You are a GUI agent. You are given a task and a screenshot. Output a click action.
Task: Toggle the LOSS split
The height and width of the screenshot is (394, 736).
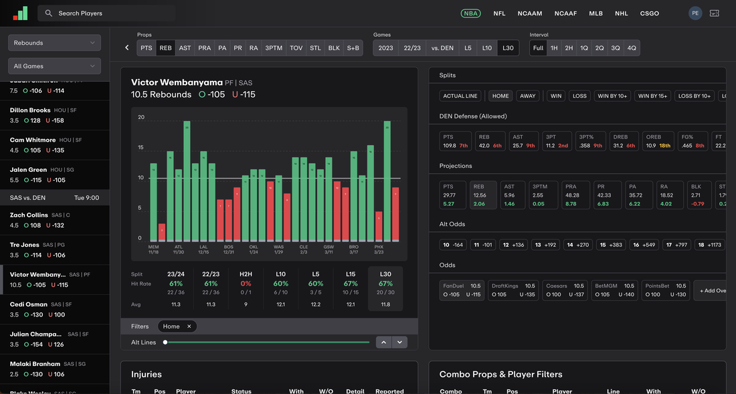coord(579,96)
